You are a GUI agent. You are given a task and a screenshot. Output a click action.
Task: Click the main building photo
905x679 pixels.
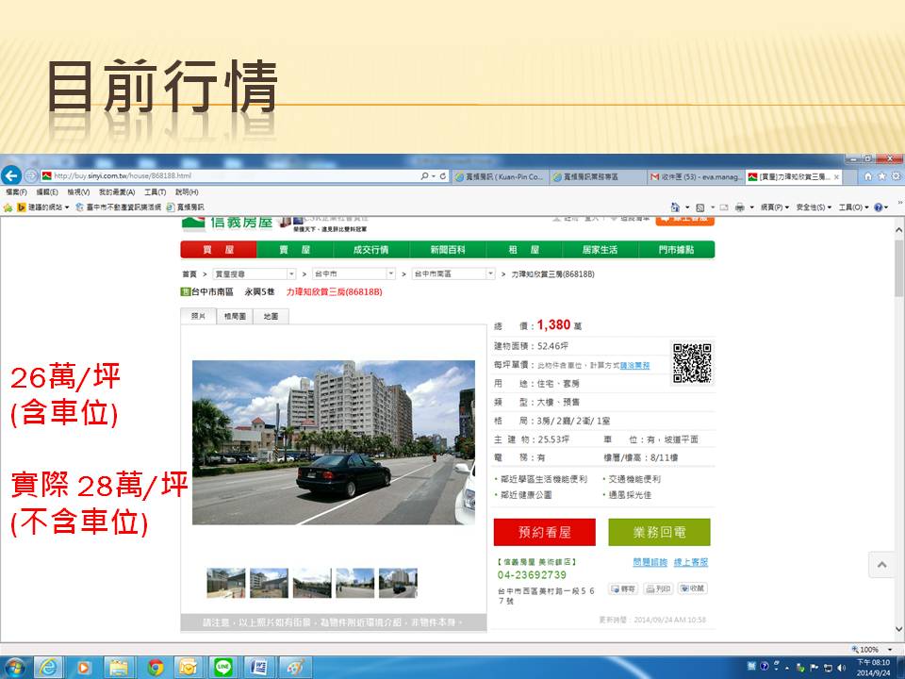334,442
